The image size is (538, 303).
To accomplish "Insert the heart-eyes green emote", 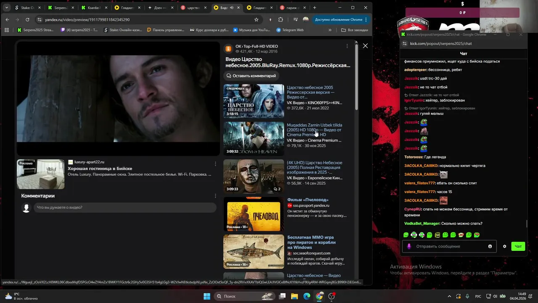I will (x=477, y=235).
